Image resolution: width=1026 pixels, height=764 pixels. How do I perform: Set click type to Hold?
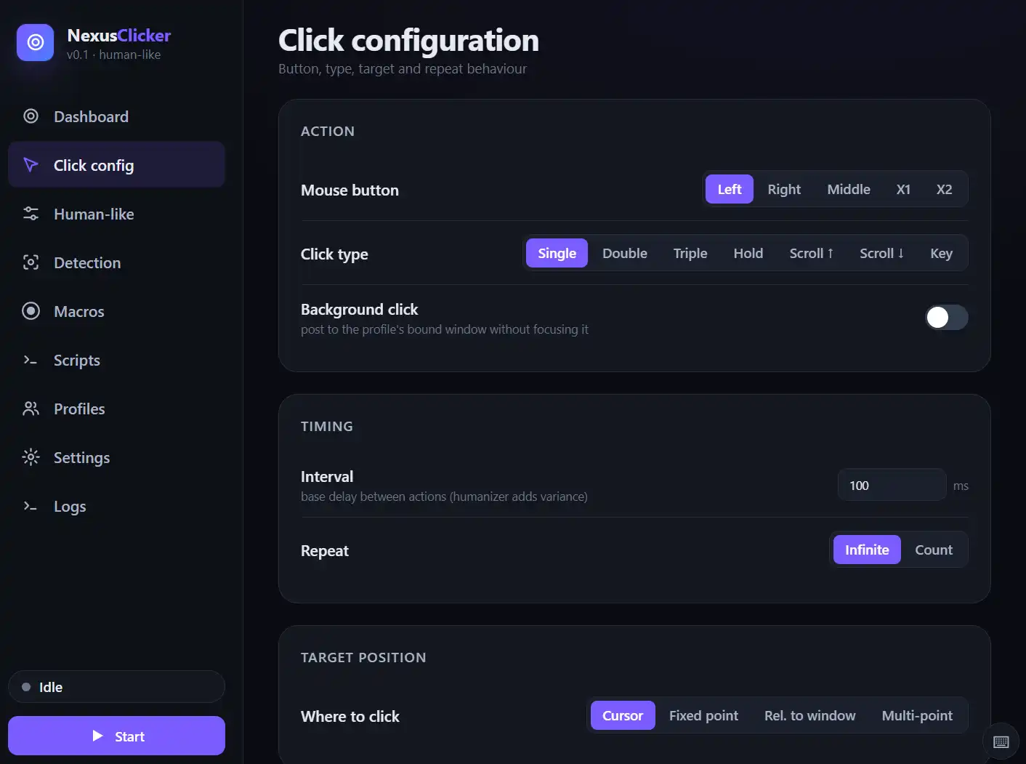[x=748, y=253]
